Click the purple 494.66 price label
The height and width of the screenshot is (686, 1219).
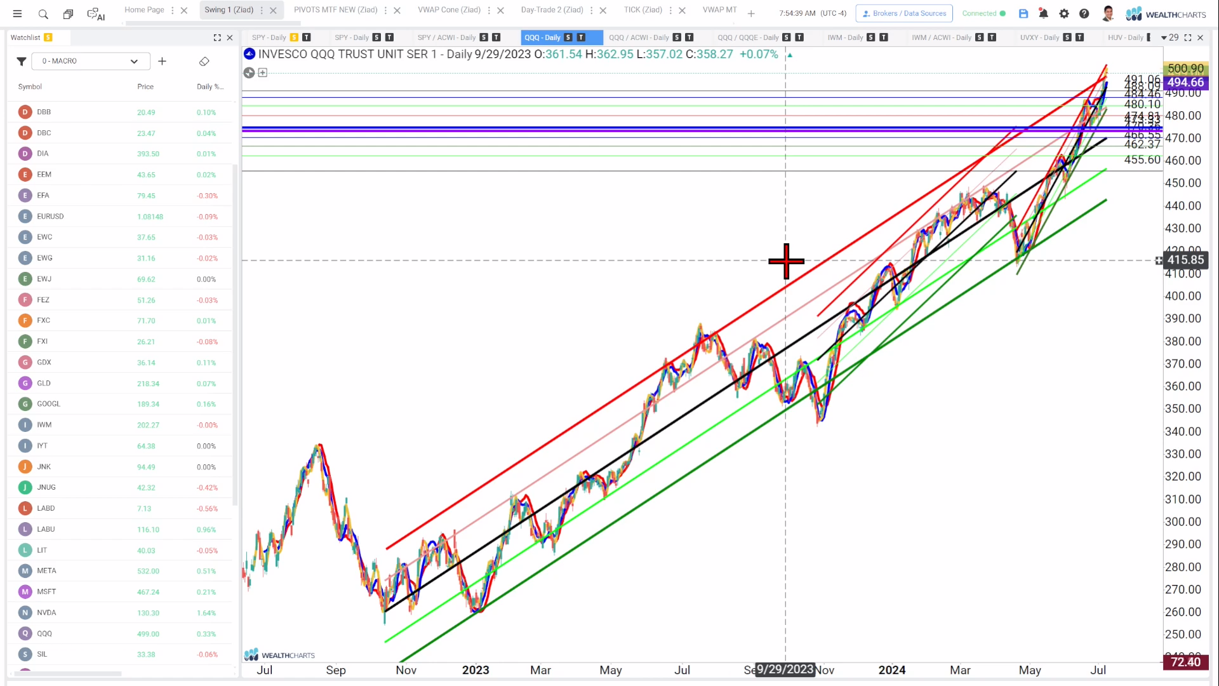coord(1185,82)
